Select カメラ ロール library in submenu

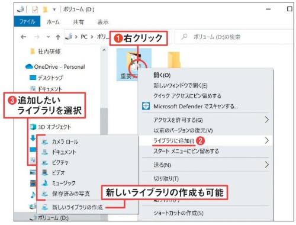(x=65, y=142)
